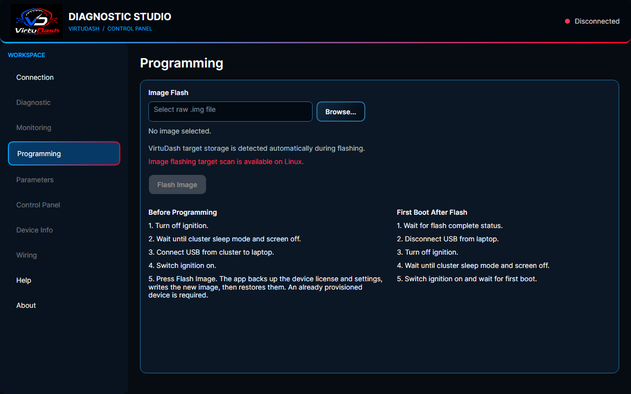Select the Programming sidebar item
The image size is (631, 394).
[x=64, y=154]
